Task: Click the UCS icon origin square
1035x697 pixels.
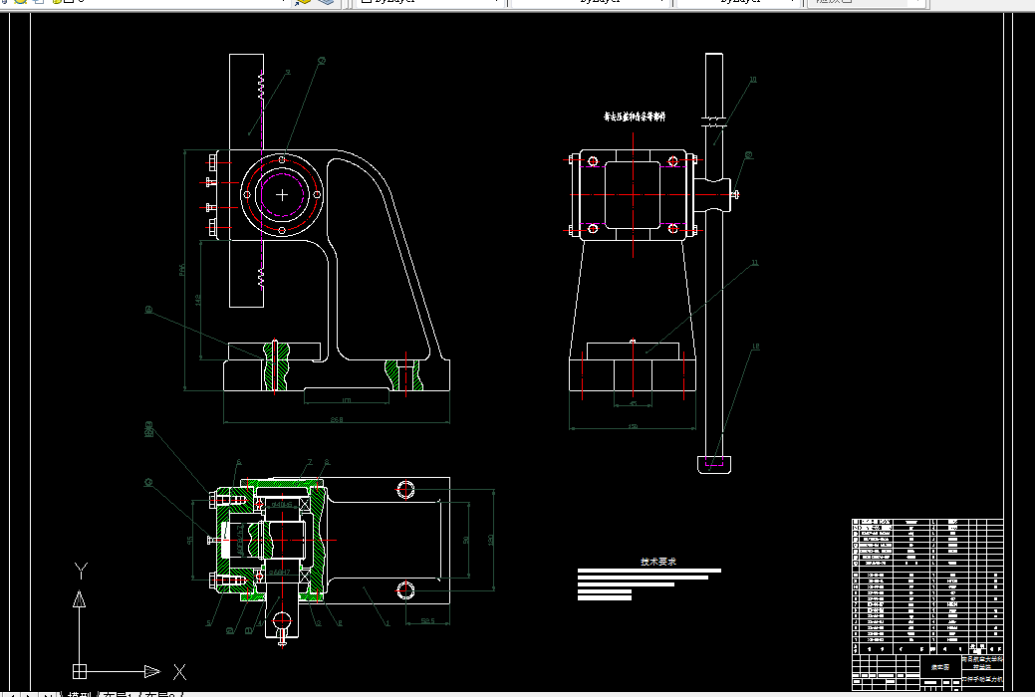Action: coord(80,672)
